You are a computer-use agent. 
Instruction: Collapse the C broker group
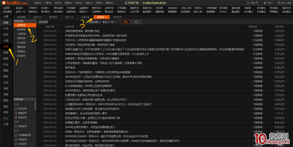(15, 130)
